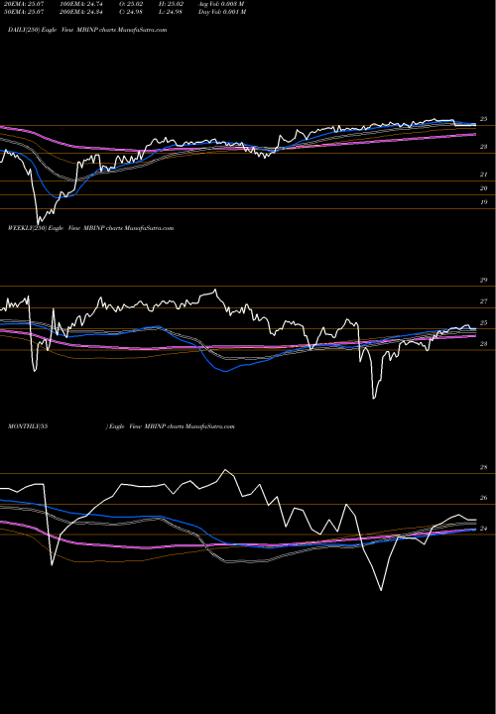Screen dimensions: 496x714
Task: Click the 25 axis label on daily chart
Action: coord(484,119)
